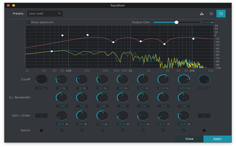Click the Q/Bandwidth knob under 1471 Hz

(143, 98)
